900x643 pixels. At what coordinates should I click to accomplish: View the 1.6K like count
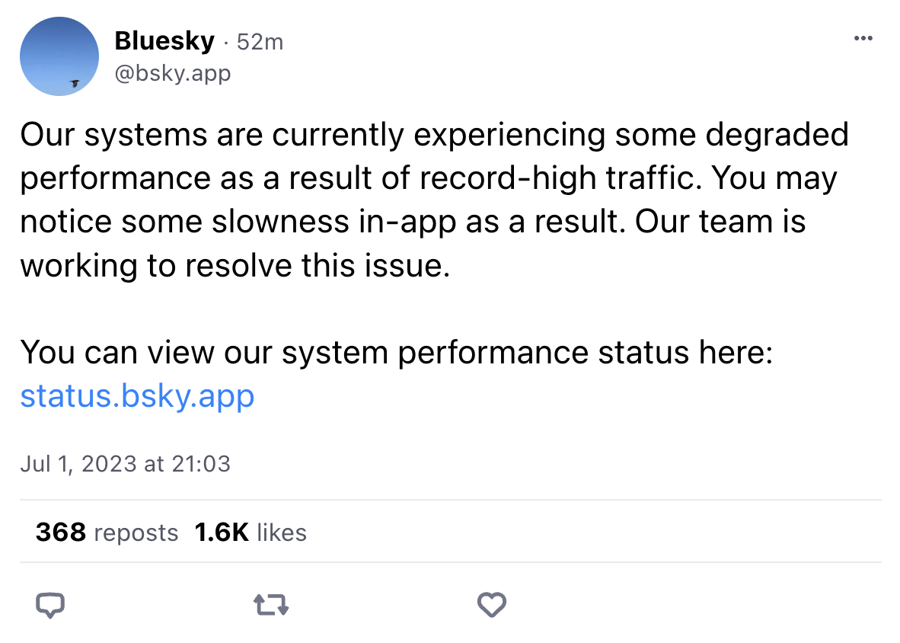[x=221, y=533]
